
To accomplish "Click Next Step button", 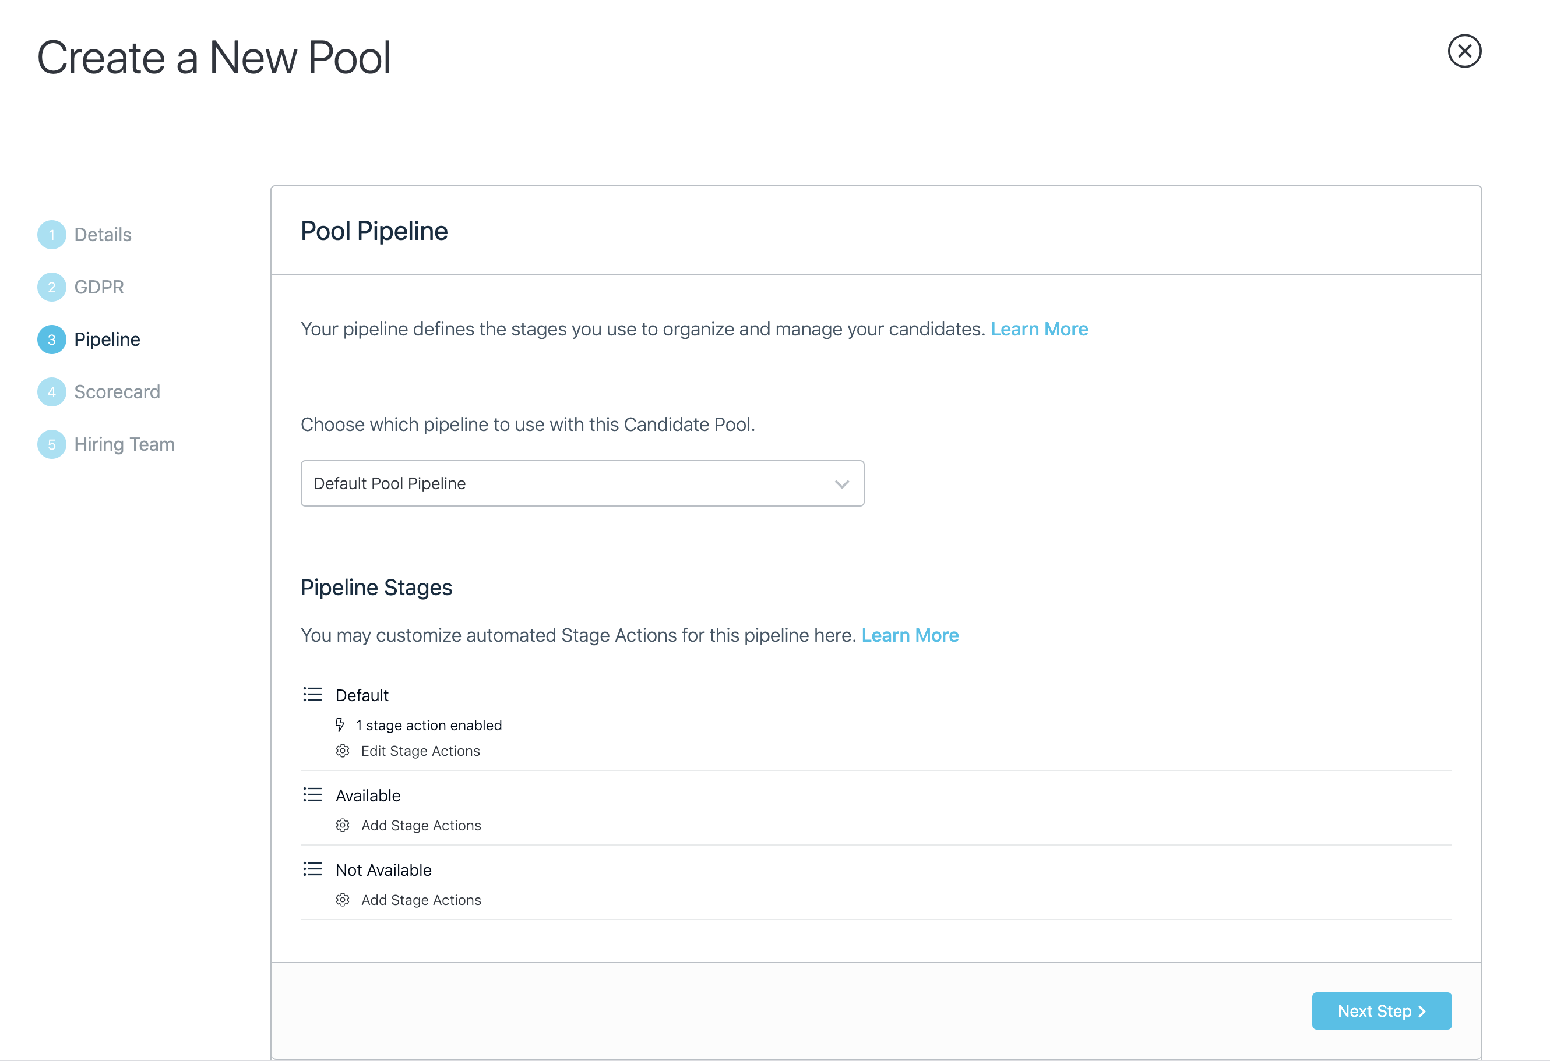I will [1381, 1010].
